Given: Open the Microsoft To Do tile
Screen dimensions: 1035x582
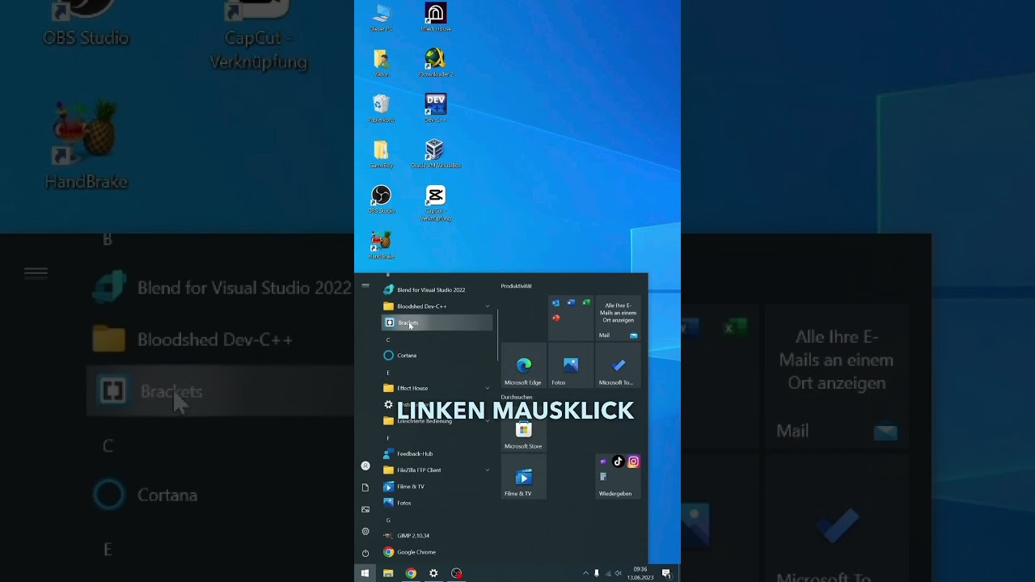Looking at the screenshot, I should coord(618,365).
